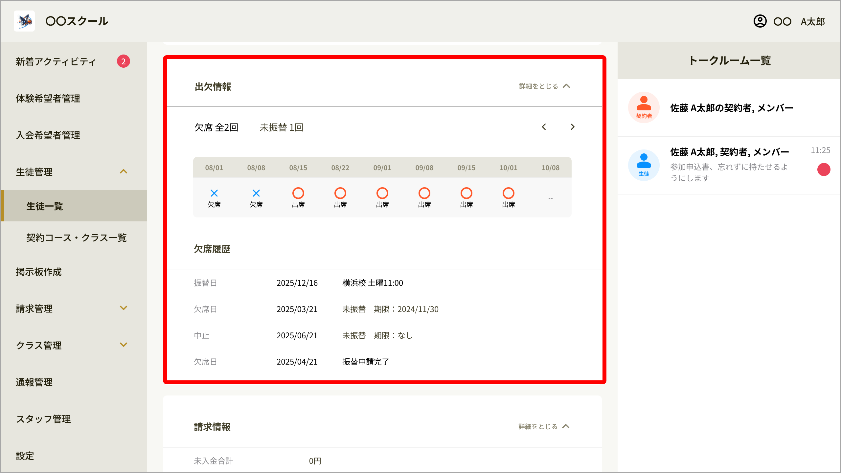The image size is (841, 473).
Task: Open 体験希望者管理 menu item
Action: [74, 98]
